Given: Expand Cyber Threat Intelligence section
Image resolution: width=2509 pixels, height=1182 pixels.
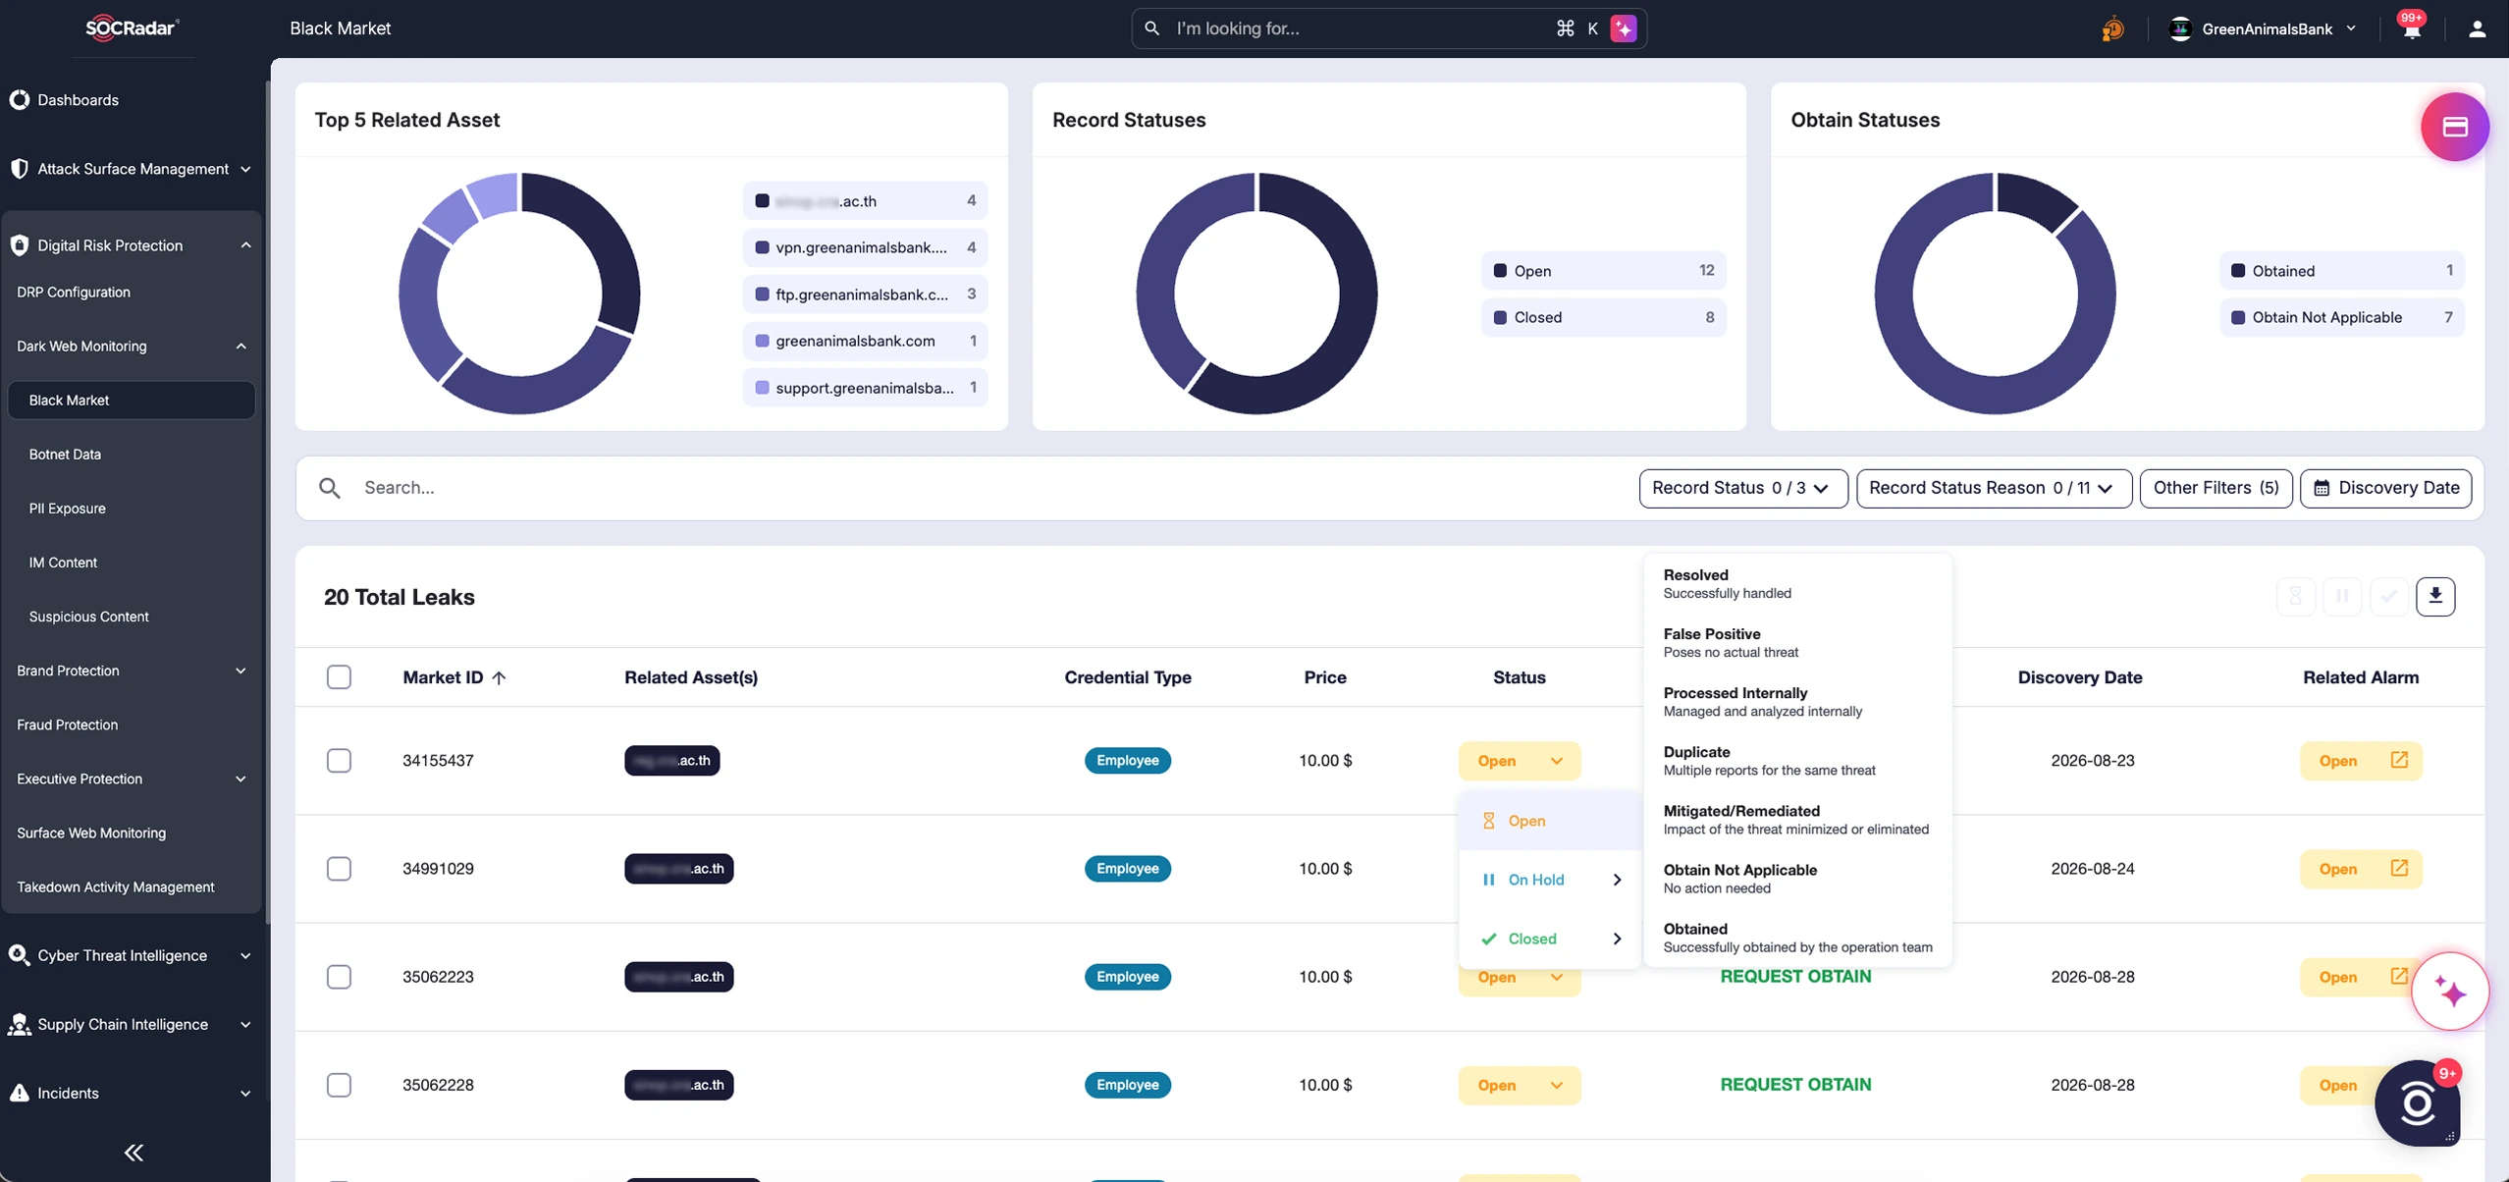Looking at the screenshot, I should click(x=133, y=955).
